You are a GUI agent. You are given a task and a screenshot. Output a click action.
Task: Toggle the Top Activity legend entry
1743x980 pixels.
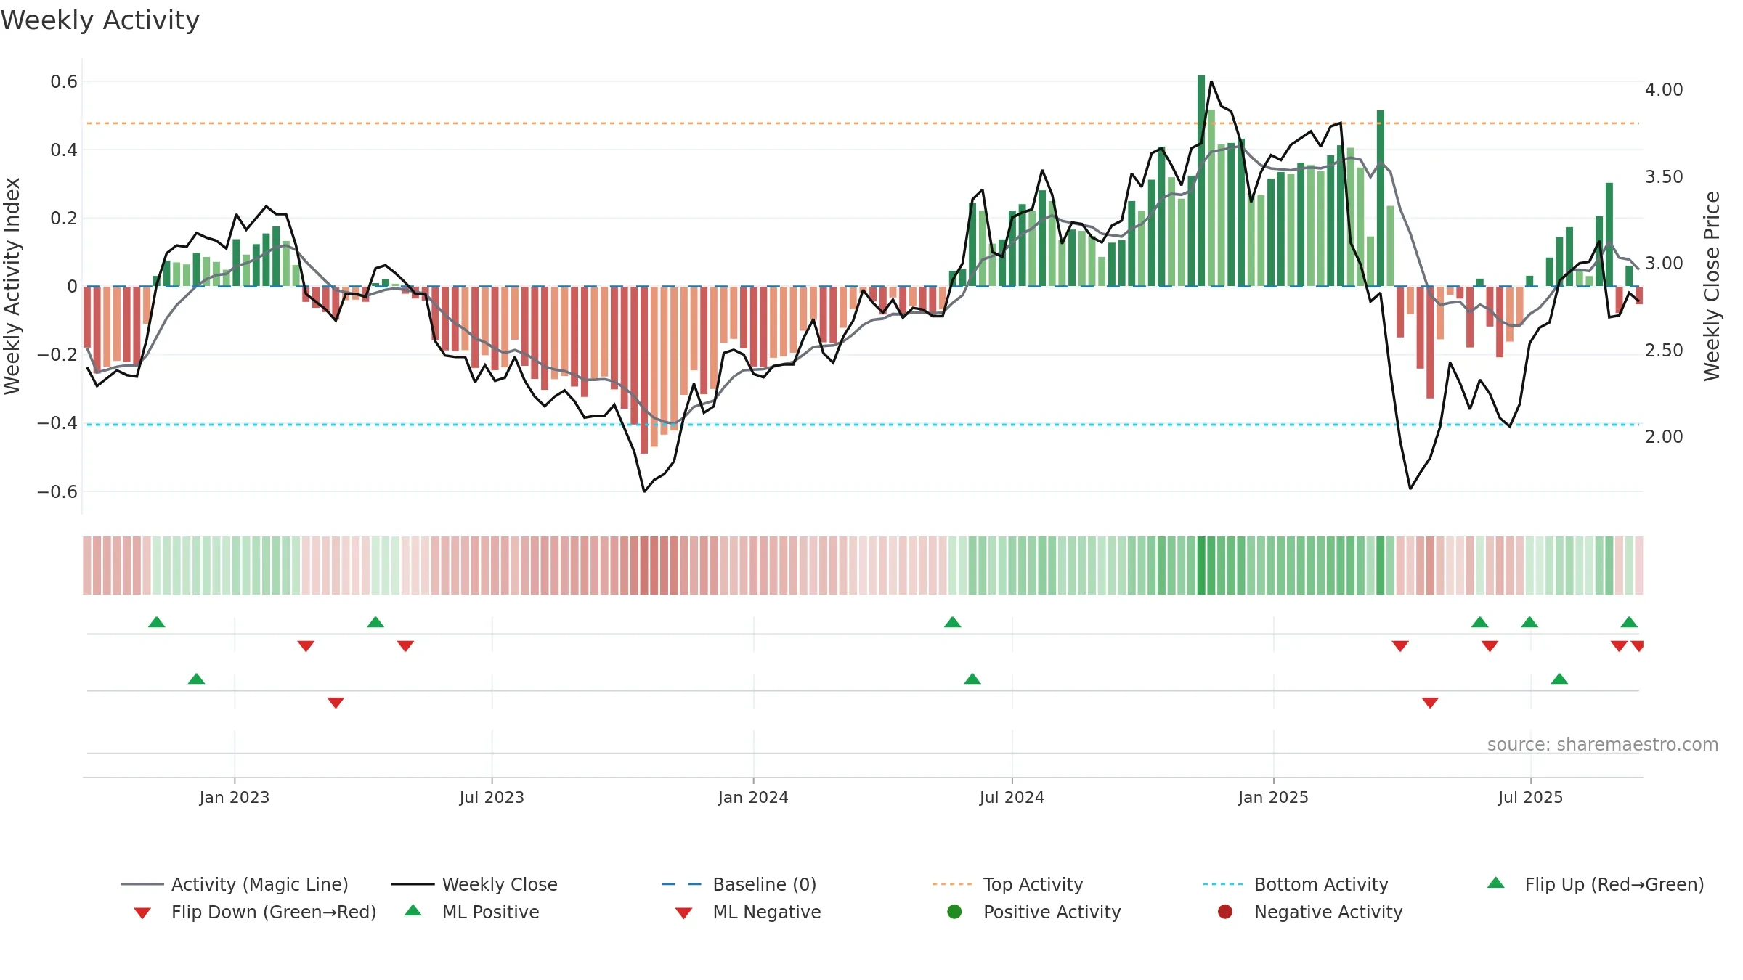pos(1007,884)
